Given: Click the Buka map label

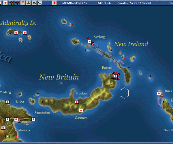Looking at the screenshot, I should coord(168,91).
